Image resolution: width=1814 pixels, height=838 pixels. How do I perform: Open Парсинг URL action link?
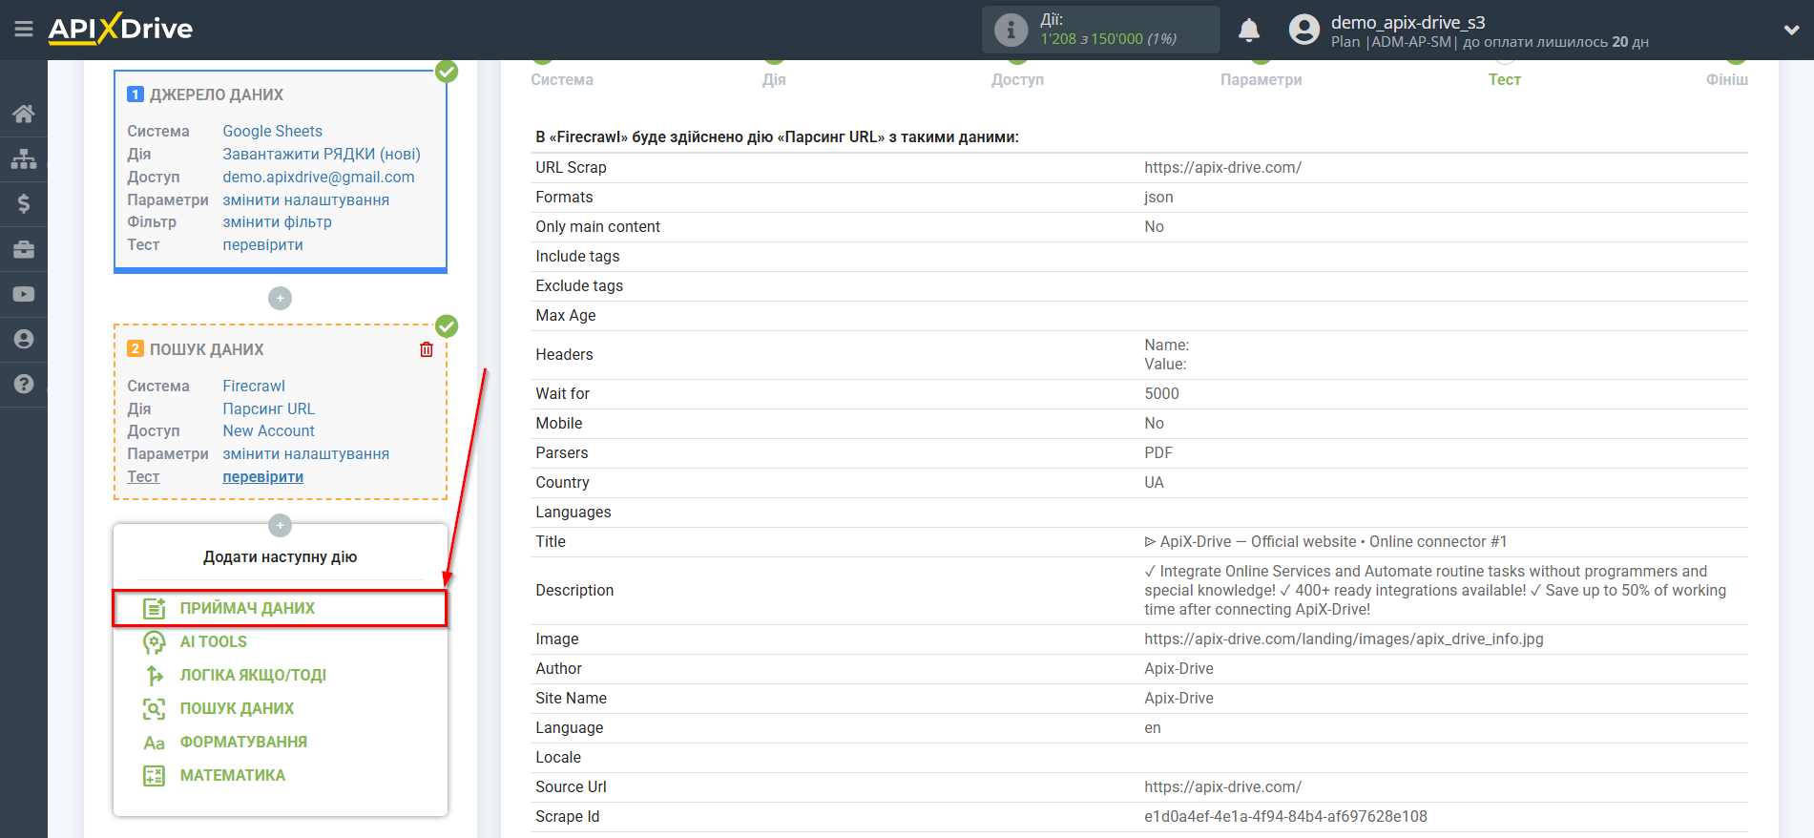tap(268, 409)
